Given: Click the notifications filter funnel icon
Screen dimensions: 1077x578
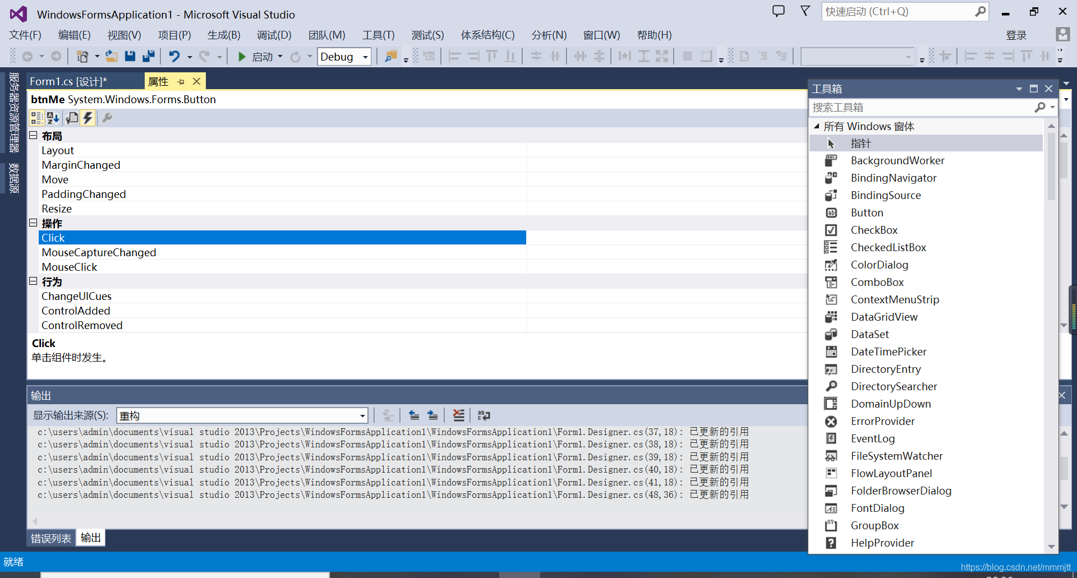Looking at the screenshot, I should pos(805,11).
